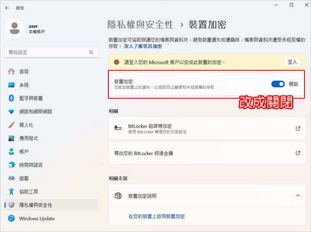This screenshot has width=311, height=232.
Task: Open 應用程式 via the apps icon
Action: pyautogui.click(x=11, y=138)
